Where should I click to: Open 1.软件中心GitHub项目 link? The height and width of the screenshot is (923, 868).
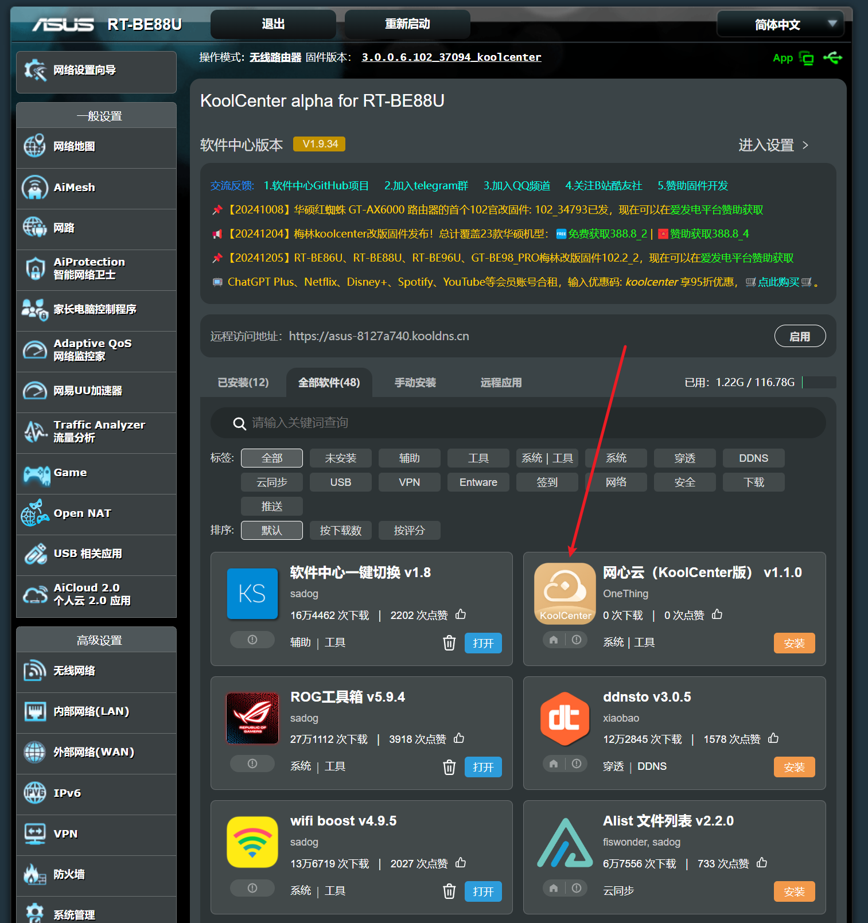point(316,186)
